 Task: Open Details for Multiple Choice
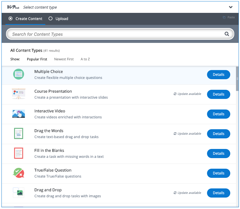pyautogui.click(x=218, y=75)
